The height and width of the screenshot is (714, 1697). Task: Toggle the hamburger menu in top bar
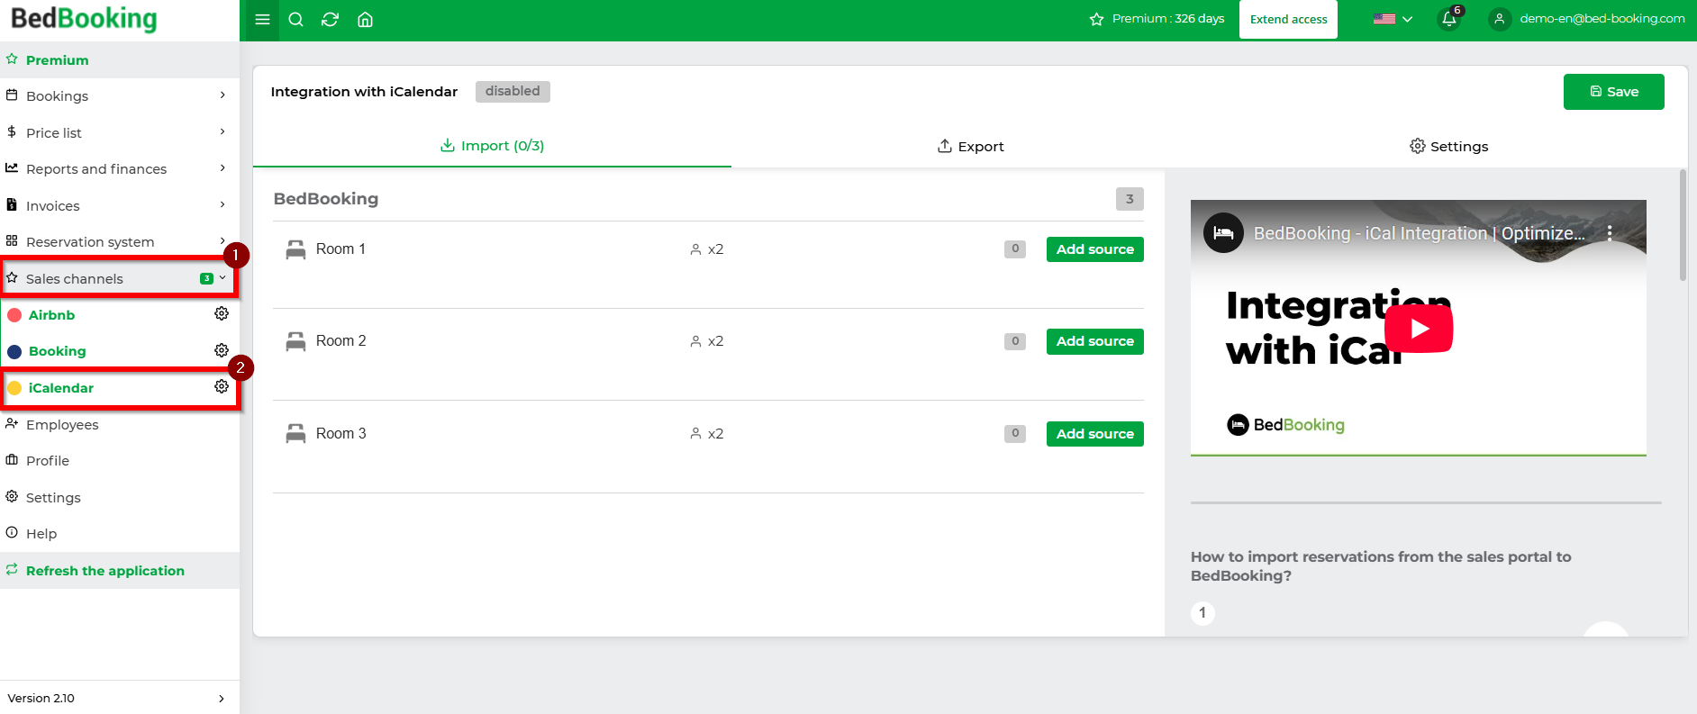click(x=262, y=20)
